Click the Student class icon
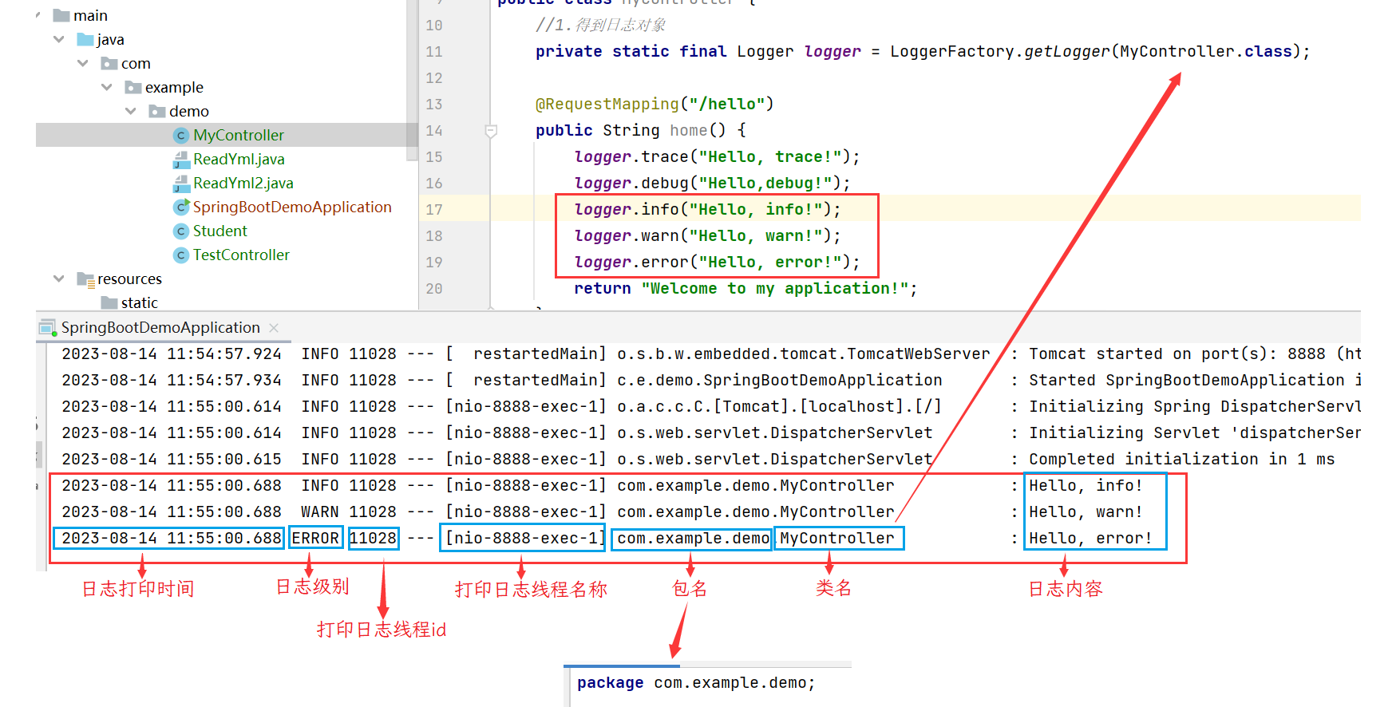The image size is (1400, 707). click(181, 231)
